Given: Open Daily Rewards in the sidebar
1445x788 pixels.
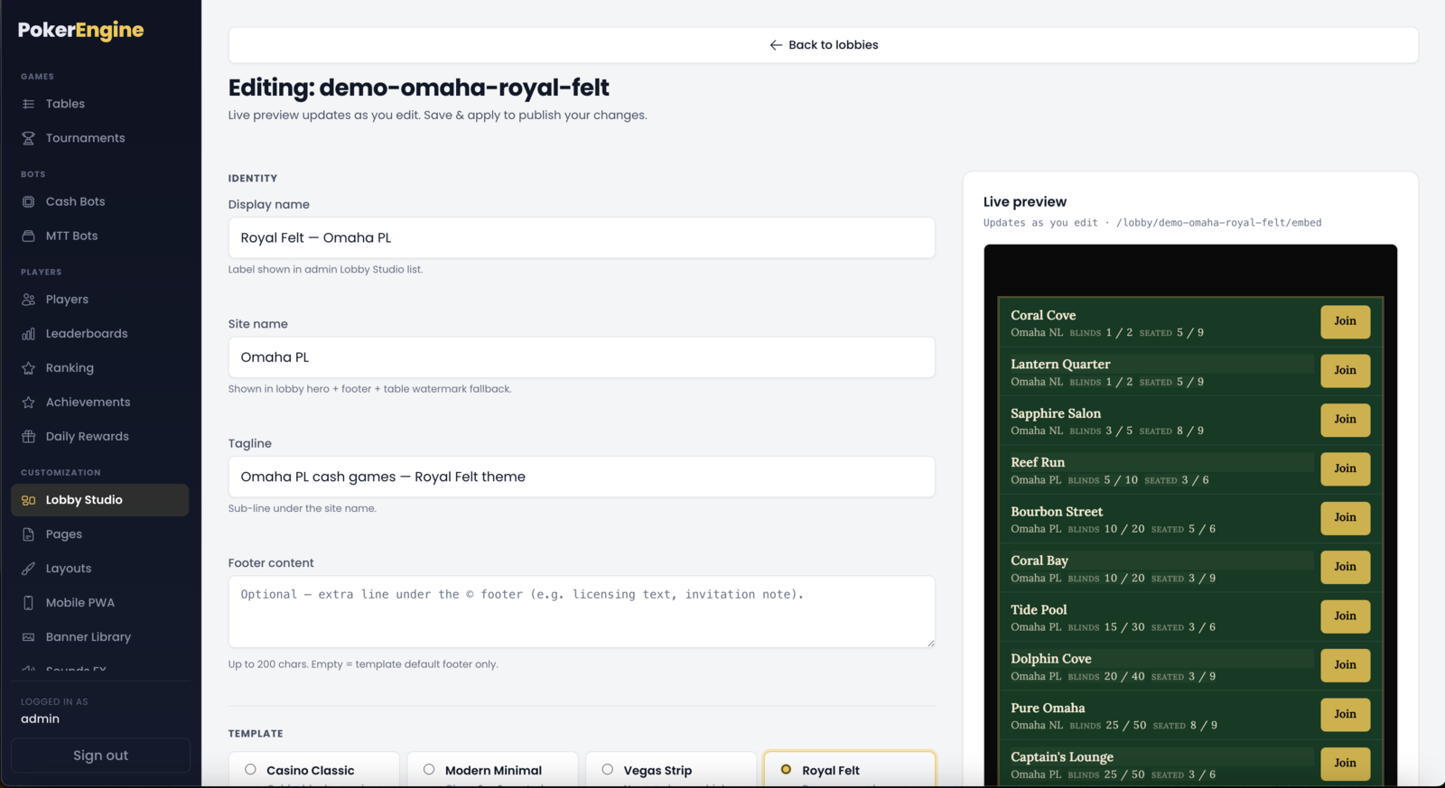Looking at the screenshot, I should tap(99, 437).
